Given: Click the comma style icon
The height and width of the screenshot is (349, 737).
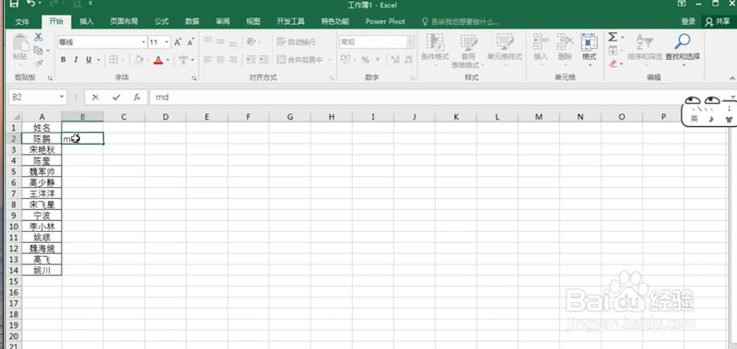Looking at the screenshot, I should 378,60.
